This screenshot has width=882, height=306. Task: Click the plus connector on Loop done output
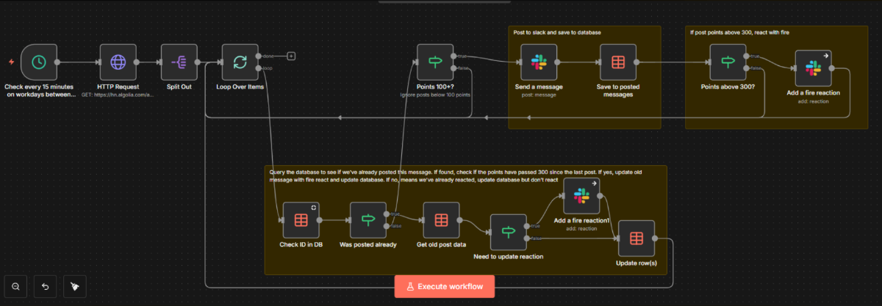(291, 56)
